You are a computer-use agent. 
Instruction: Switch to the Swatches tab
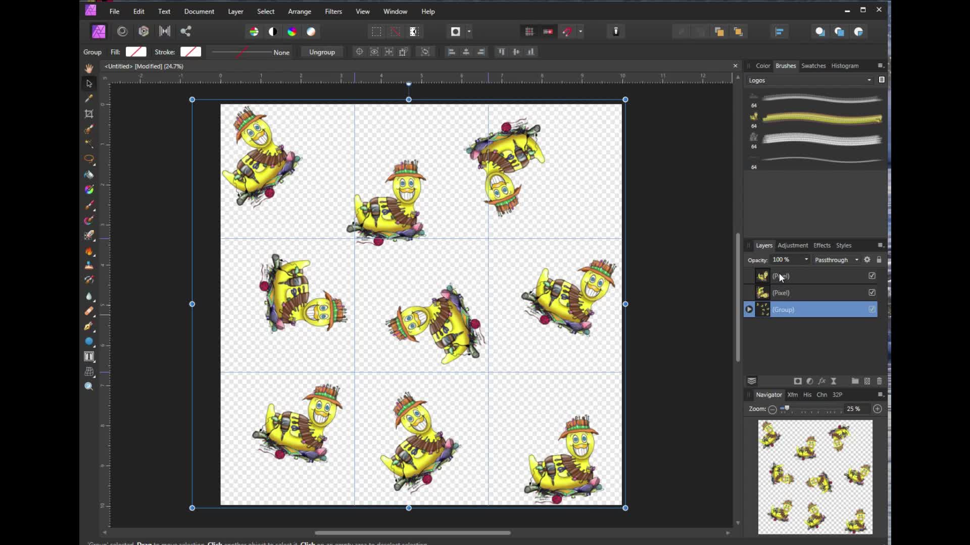tap(813, 66)
